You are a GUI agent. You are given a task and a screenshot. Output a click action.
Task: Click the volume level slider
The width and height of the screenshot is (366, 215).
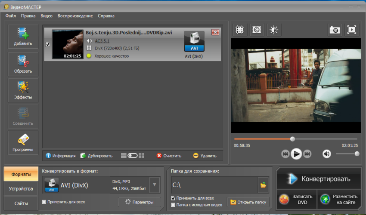pos(347,154)
